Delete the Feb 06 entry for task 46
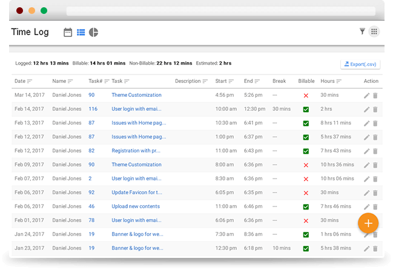The width and height of the screenshot is (393, 270). coord(375,207)
